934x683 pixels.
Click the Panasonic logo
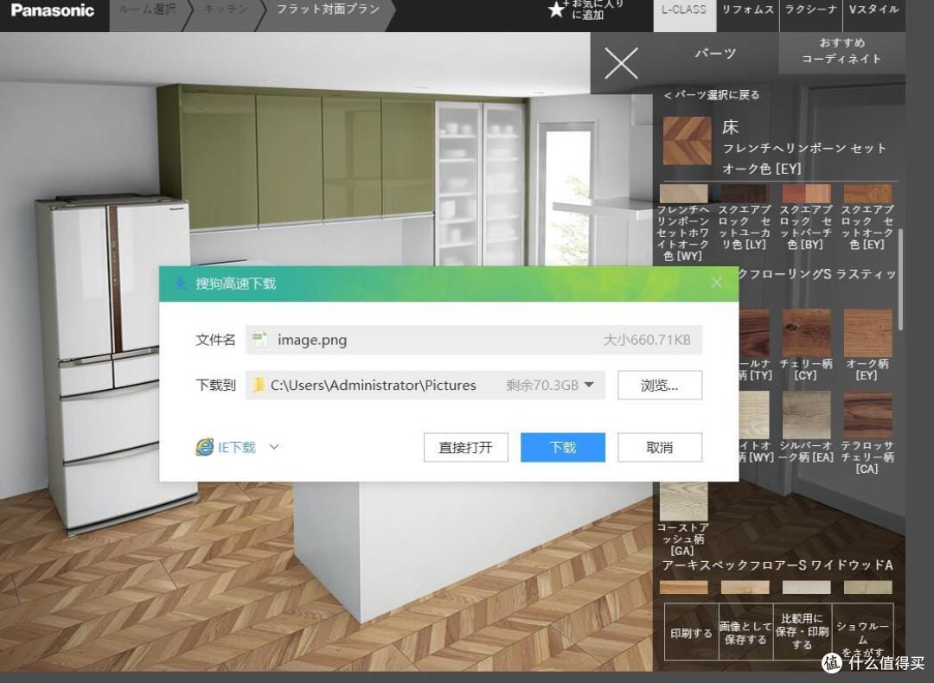point(53,10)
